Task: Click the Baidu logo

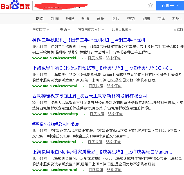Action: click(x=15, y=6)
